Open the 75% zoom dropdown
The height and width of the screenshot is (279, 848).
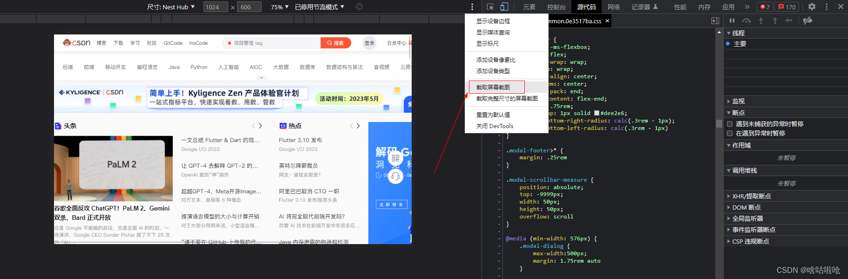coord(280,7)
